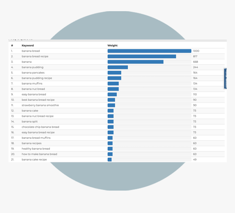This screenshot has width=235, height=213.
Task: Open the 'banana pancakes' keyword
Action: pos(33,73)
